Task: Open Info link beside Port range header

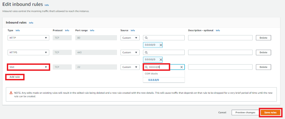Action: point(92,30)
